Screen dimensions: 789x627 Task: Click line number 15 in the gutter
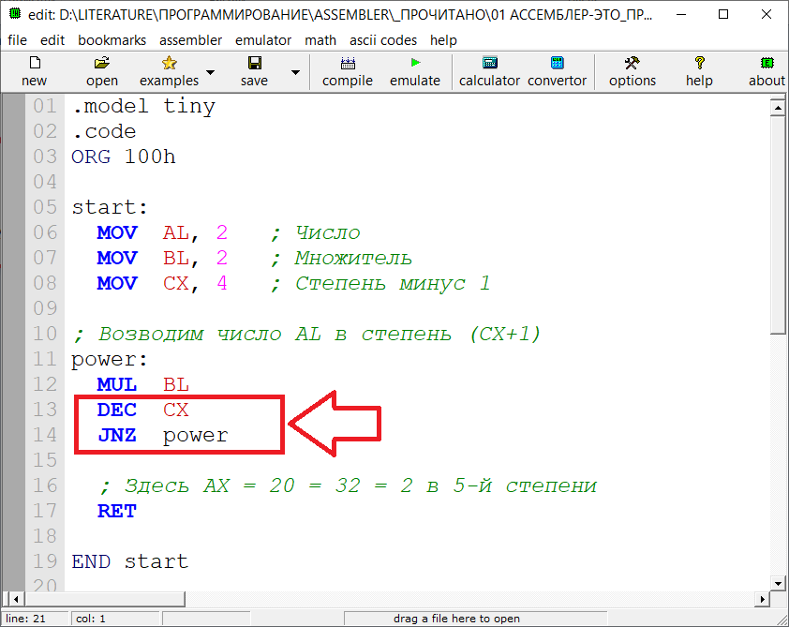45,460
